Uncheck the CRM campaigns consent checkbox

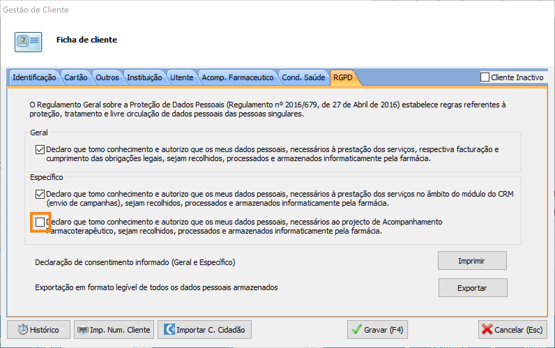pyautogui.click(x=40, y=194)
